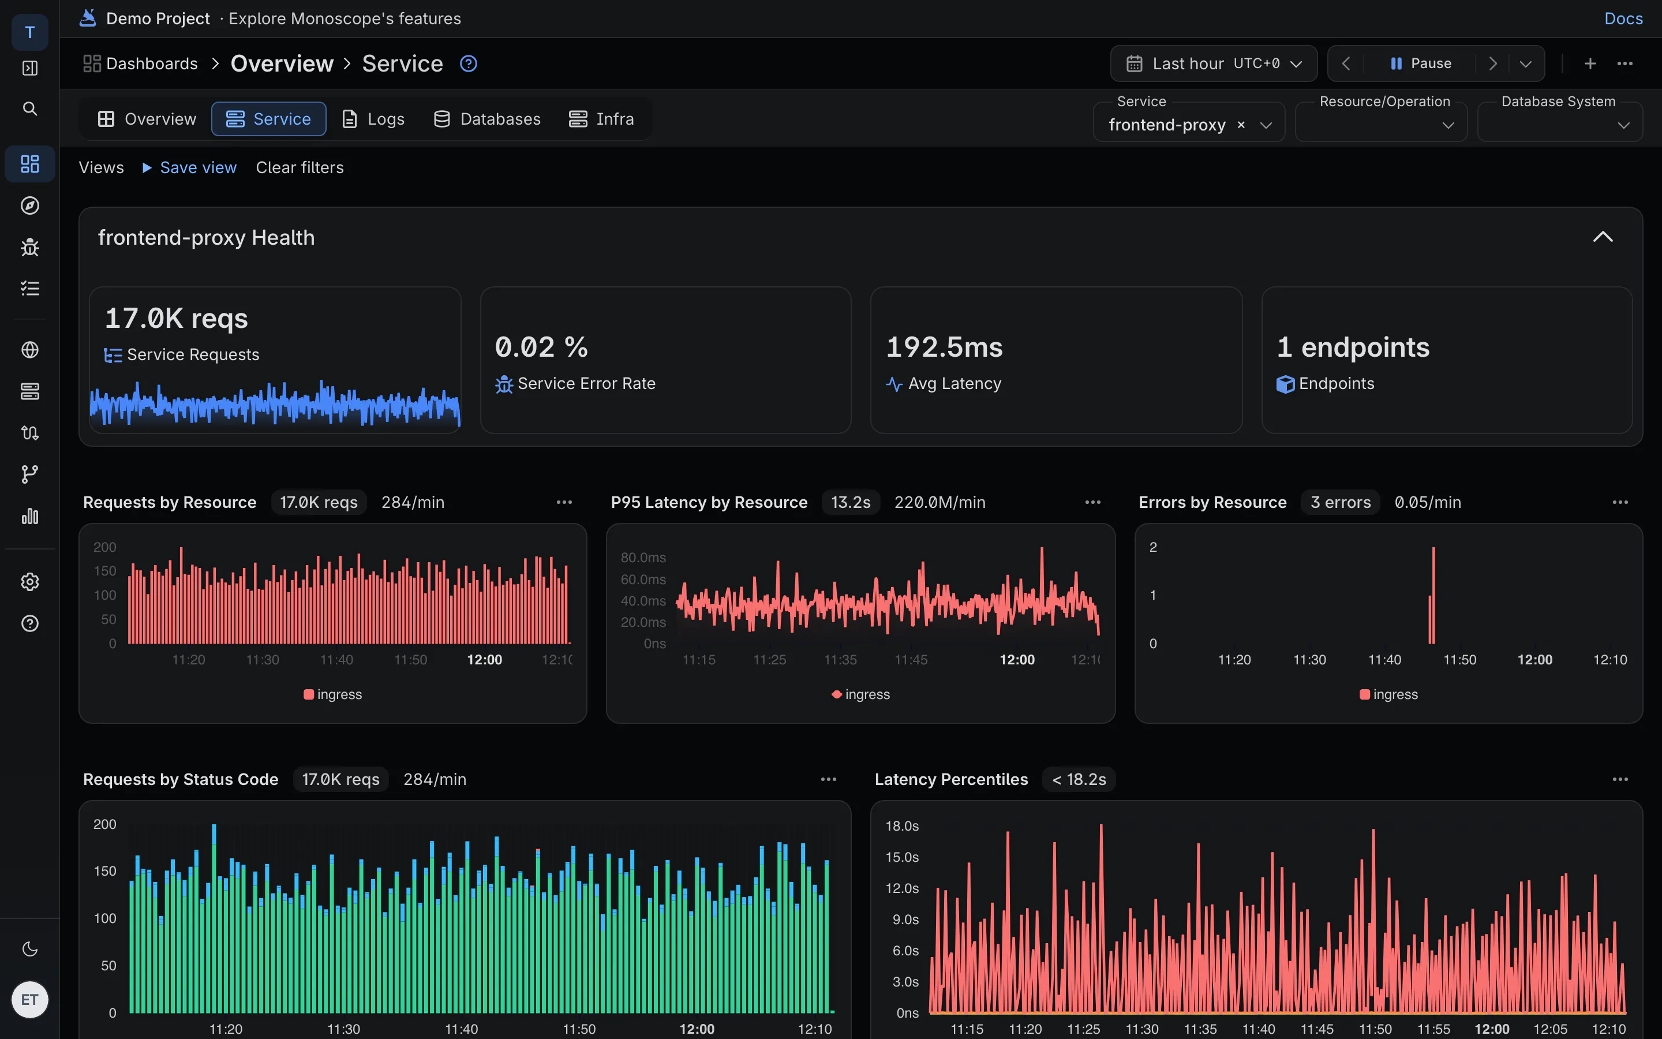Open the dashboard three-dot menu in header
Image resolution: width=1662 pixels, height=1039 pixels.
pos(1625,63)
